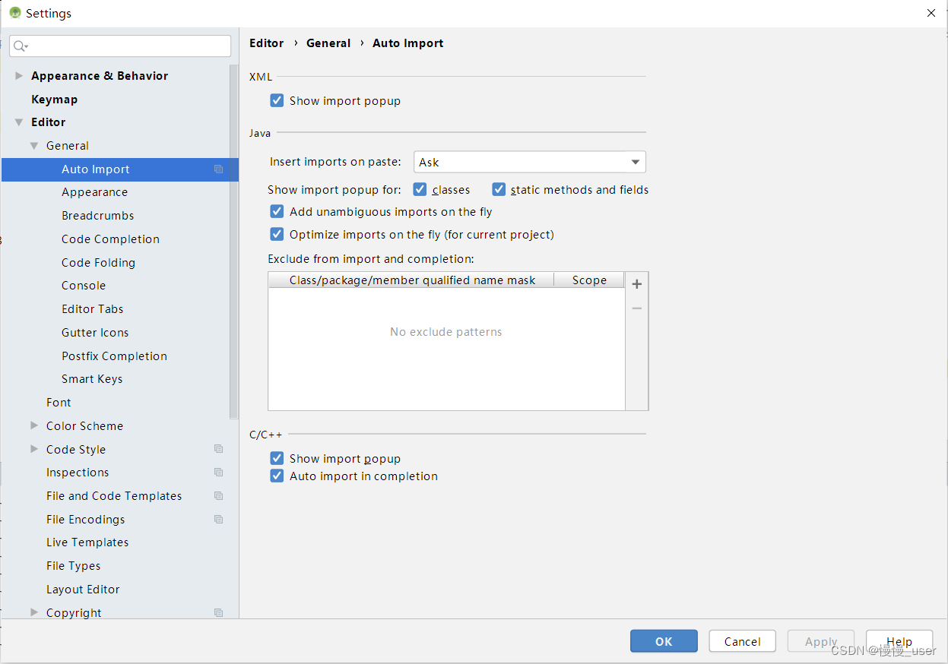Click the project-level icon beside Inspections
This screenshot has height=664, width=948.
click(219, 473)
